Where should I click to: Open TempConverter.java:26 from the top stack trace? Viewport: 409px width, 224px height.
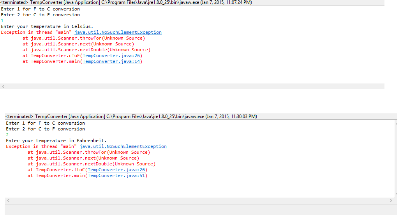(x=111, y=56)
